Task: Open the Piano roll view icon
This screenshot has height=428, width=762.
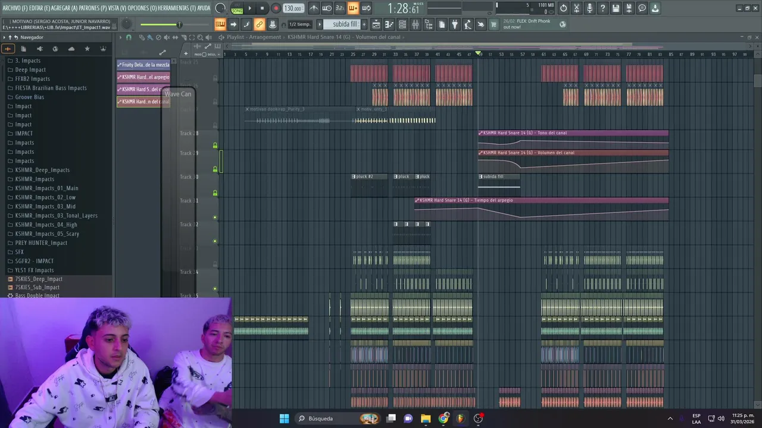Action: 389,24
